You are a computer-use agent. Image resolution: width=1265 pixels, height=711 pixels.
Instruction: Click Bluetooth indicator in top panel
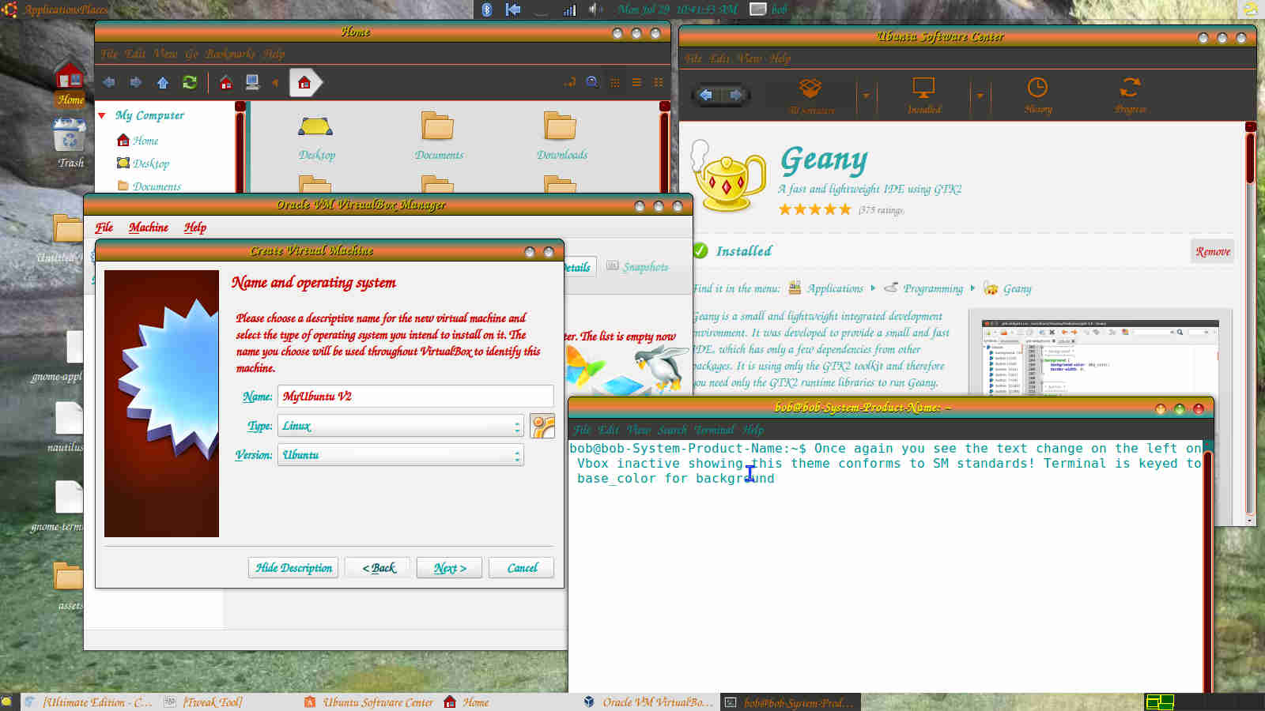[487, 9]
